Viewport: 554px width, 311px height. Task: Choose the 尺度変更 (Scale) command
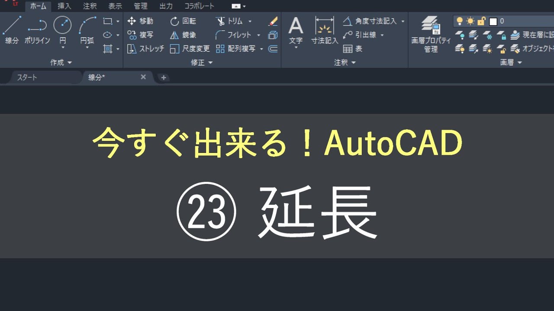pos(190,49)
